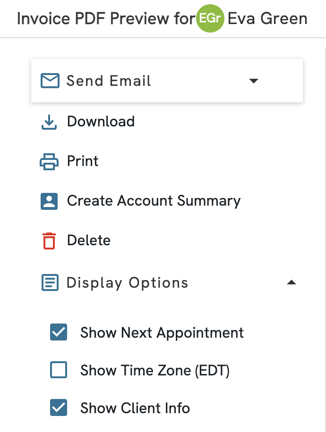The image size is (326, 432).
Task: Click the Delete invoice label
Action: coord(89,241)
